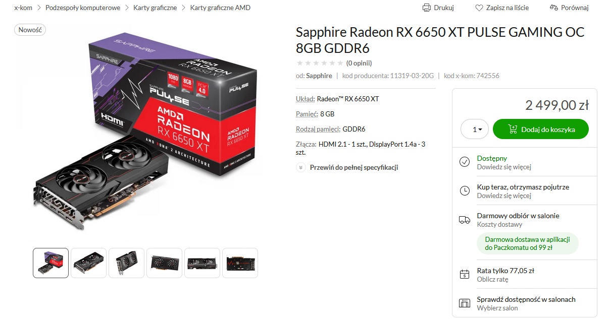Click the installment calendar icon beside Rata
The image size is (609, 325).
[464, 274]
